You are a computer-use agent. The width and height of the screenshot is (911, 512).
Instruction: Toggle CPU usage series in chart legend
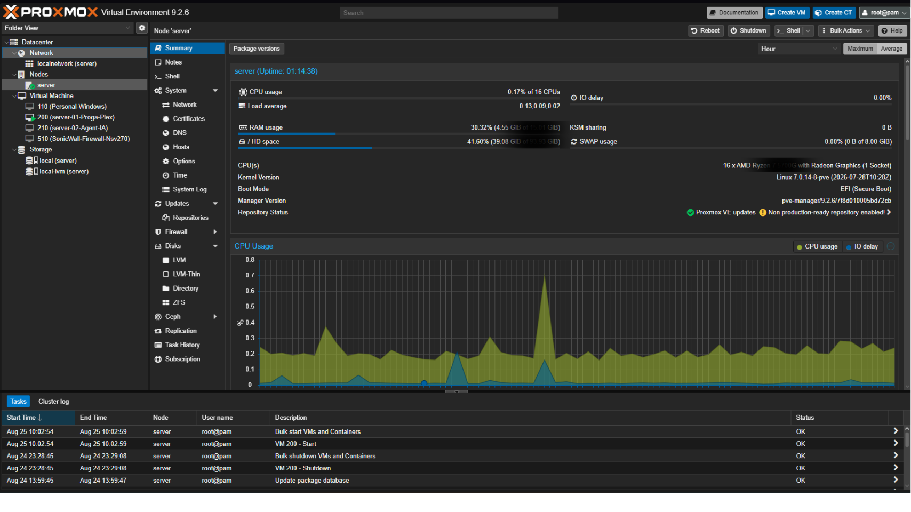[x=817, y=246]
